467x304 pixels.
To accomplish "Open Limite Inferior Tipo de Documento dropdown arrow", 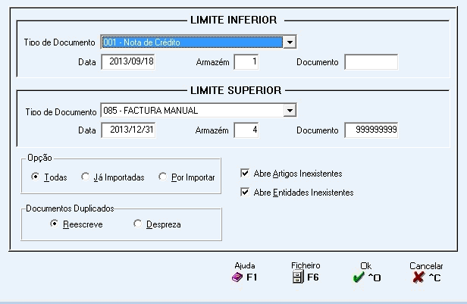I will (x=289, y=42).
